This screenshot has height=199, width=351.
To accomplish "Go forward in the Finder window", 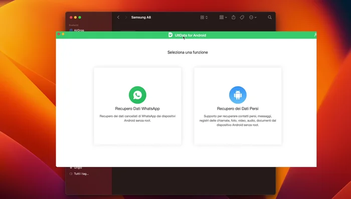I will coord(126,17).
